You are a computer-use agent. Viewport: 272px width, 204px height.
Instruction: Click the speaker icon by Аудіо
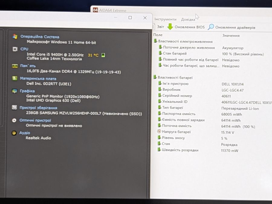[14, 133]
